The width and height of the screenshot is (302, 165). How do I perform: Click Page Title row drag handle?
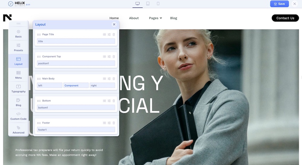pos(39,35)
